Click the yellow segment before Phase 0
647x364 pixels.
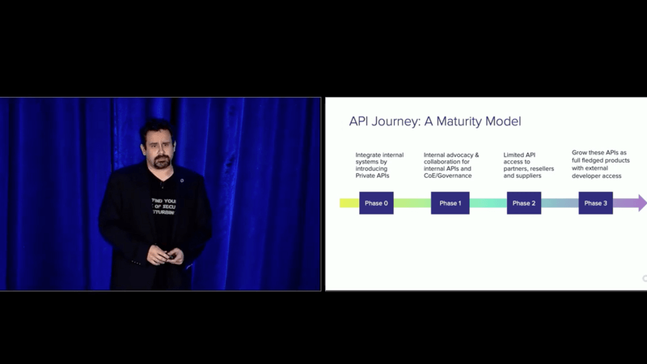coord(349,203)
